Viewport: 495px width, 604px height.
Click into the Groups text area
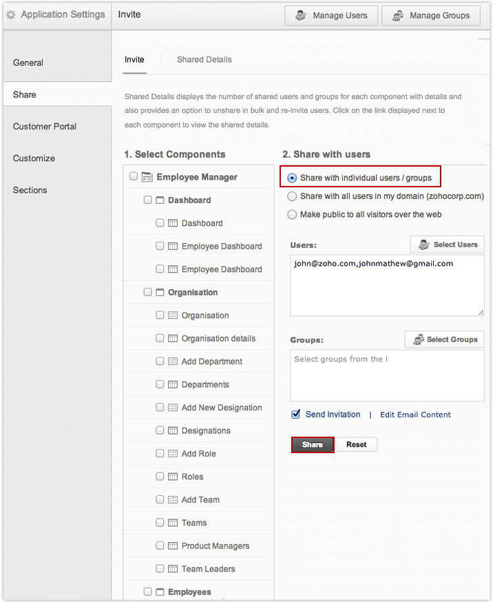coord(387,375)
